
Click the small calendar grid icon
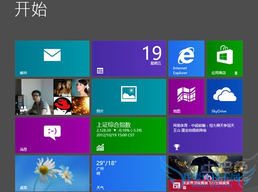pos(100,71)
